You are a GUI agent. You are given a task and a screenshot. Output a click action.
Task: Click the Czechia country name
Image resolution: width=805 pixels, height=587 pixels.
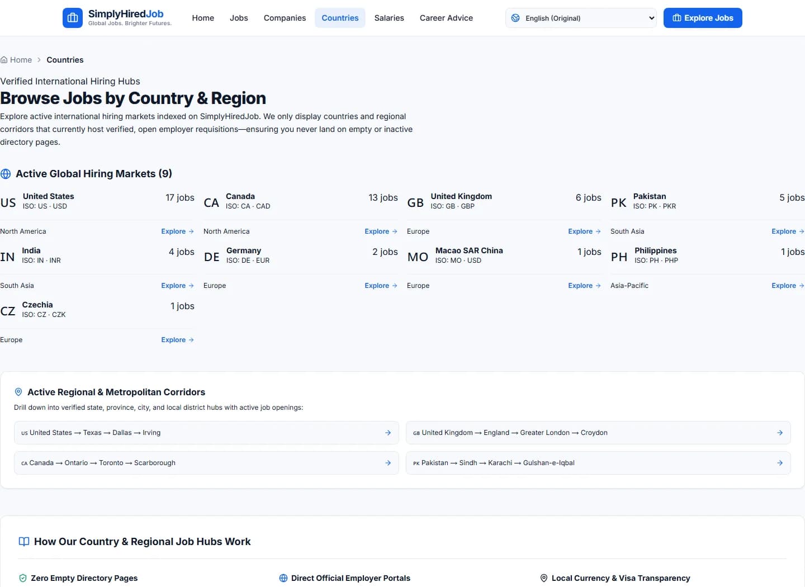pyautogui.click(x=37, y=305)
